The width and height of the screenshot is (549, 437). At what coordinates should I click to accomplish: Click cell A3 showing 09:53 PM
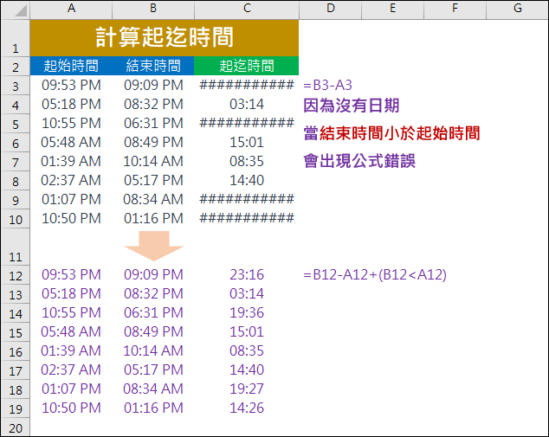71,85
